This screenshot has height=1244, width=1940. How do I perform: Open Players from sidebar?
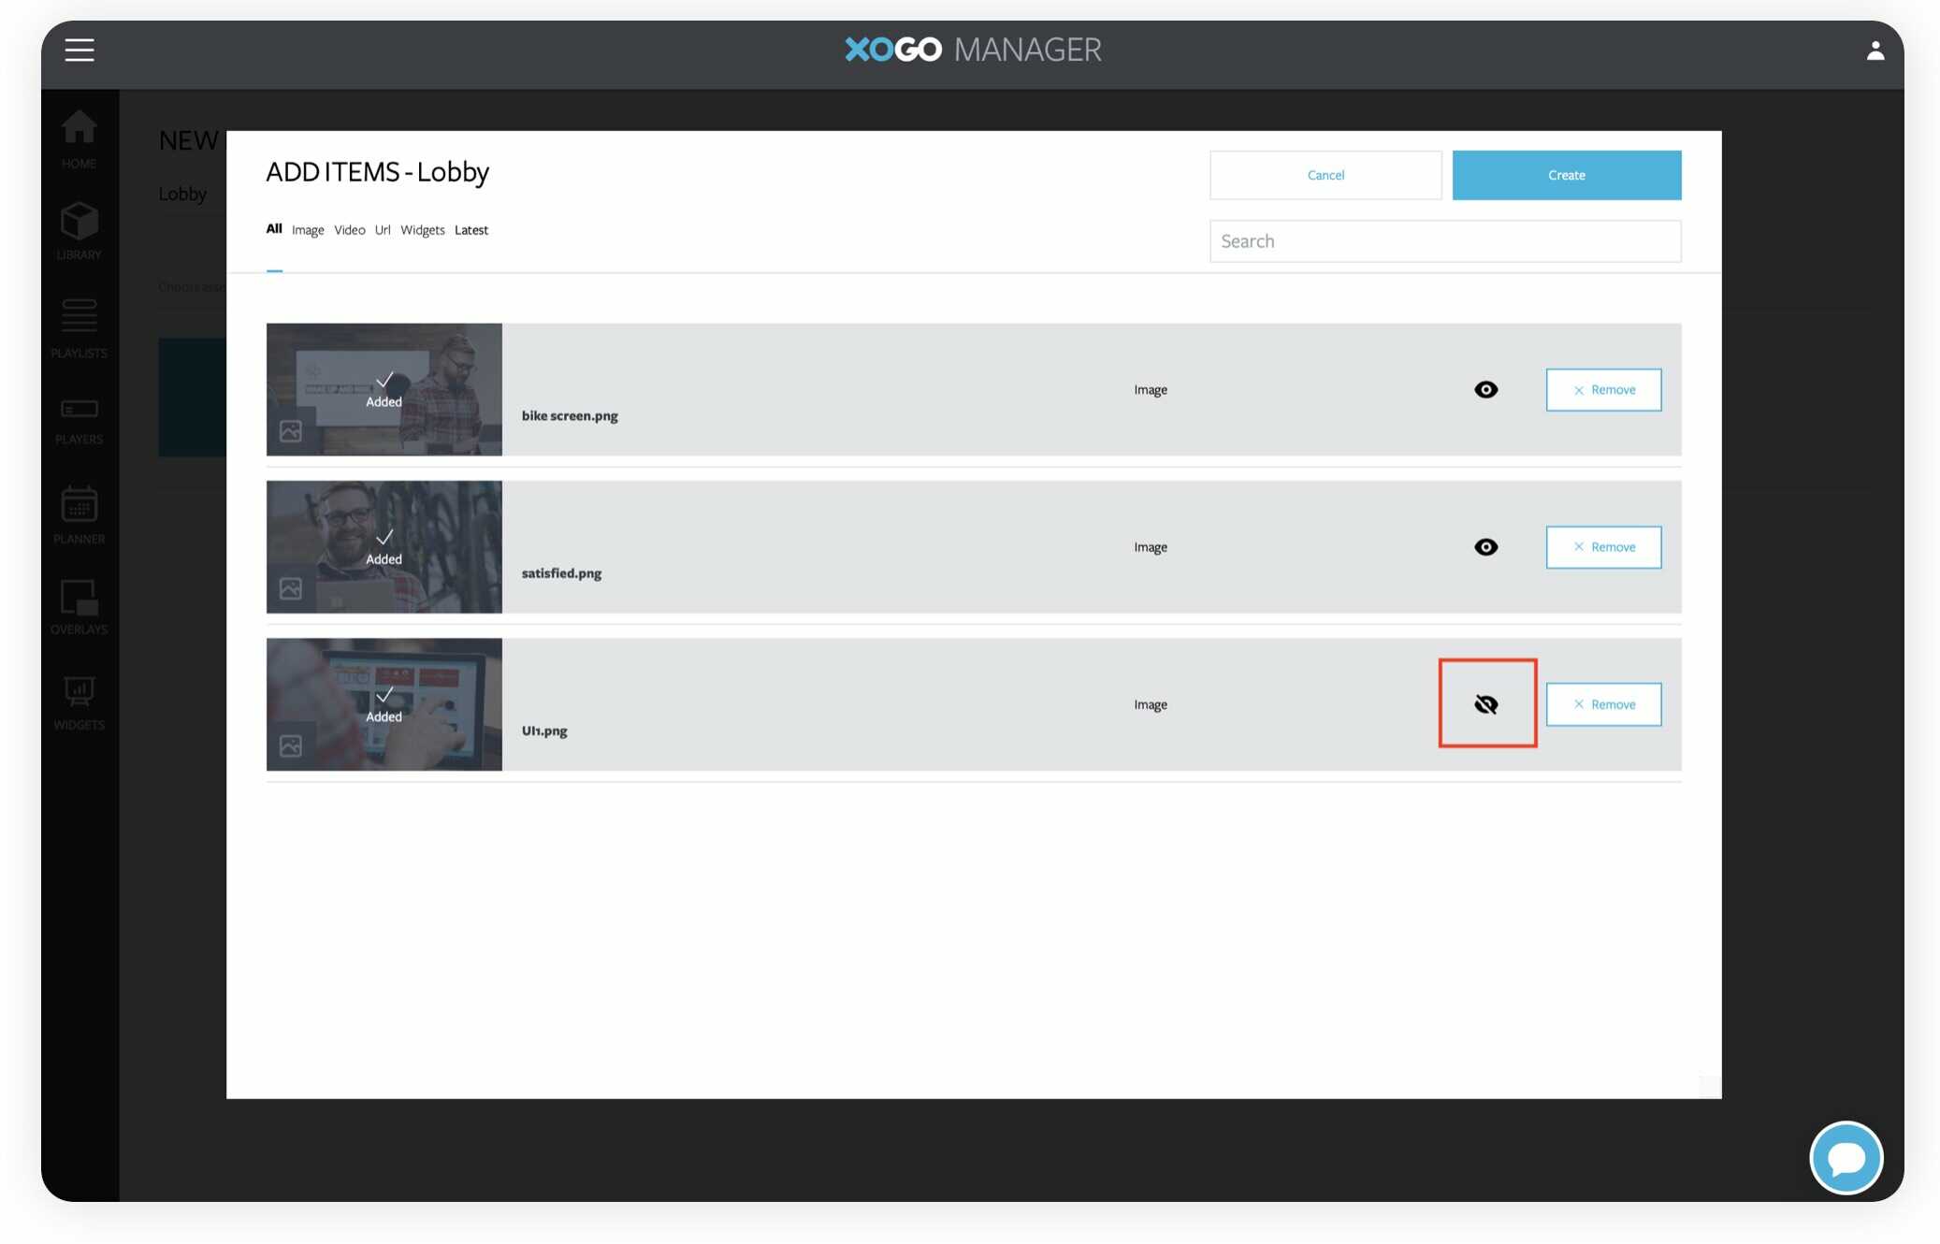[x=80, y=420]
